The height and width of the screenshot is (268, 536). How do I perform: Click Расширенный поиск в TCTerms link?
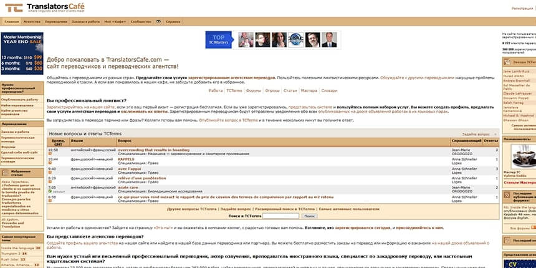(284, 209)
